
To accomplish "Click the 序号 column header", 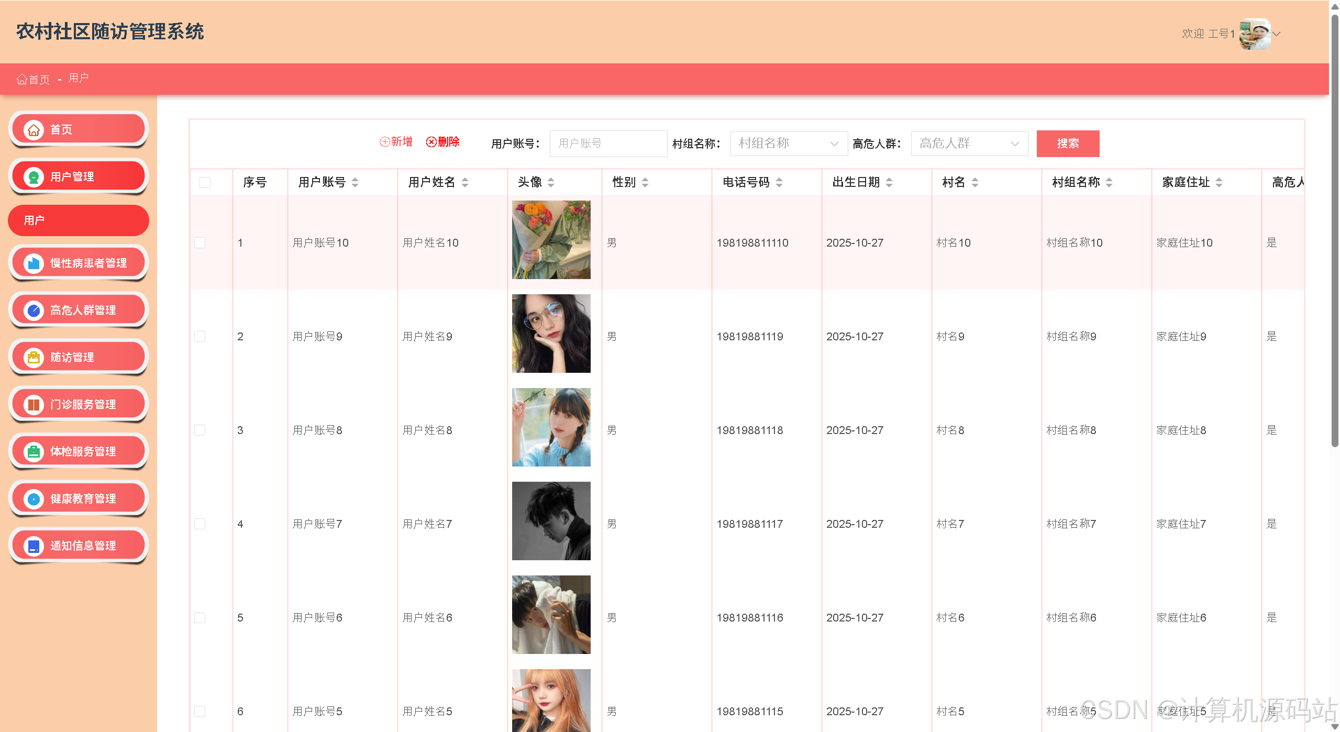I will (254, 182).
